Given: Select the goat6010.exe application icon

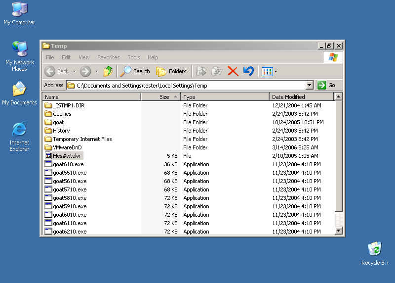Looking at the screenshot, I should click(48, 215).
